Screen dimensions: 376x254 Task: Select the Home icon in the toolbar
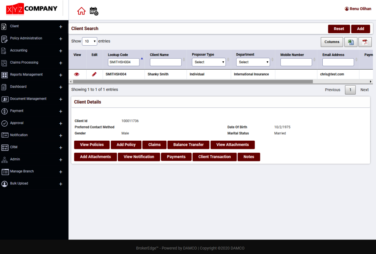point(81,11)
